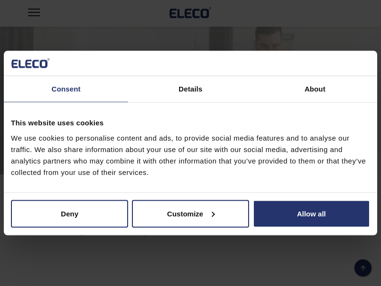
Task: Open the hamburger navigation menu
Action: (x=34, y=12)
